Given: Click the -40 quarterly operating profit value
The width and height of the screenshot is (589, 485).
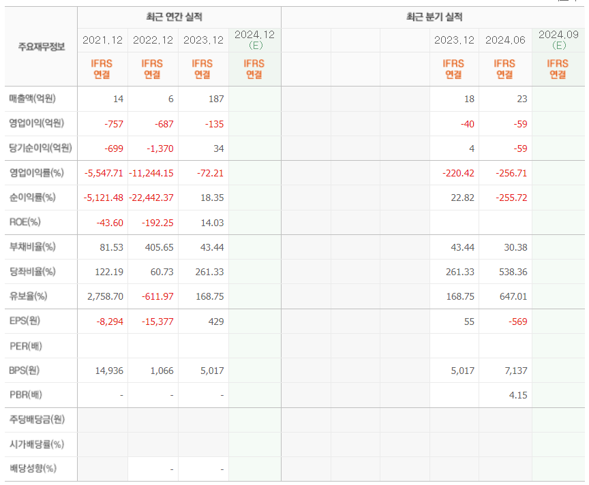Looking at the screenshot, I should tap(467, 124).
